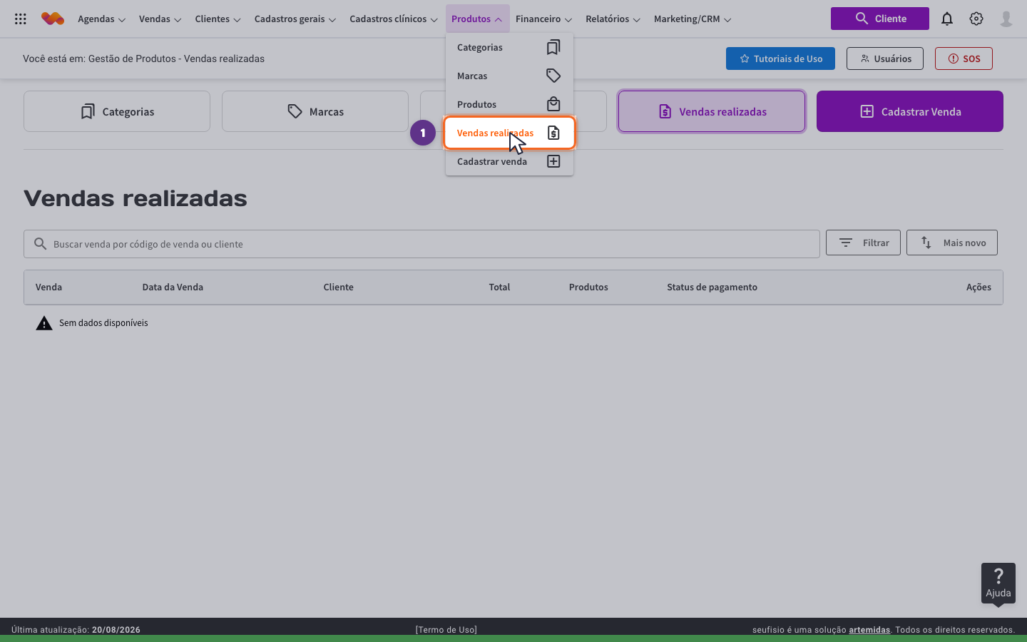Focus the sale search input field
Image resolution: width=1027 pixels, height=642 pixels.
click(421, 244)
